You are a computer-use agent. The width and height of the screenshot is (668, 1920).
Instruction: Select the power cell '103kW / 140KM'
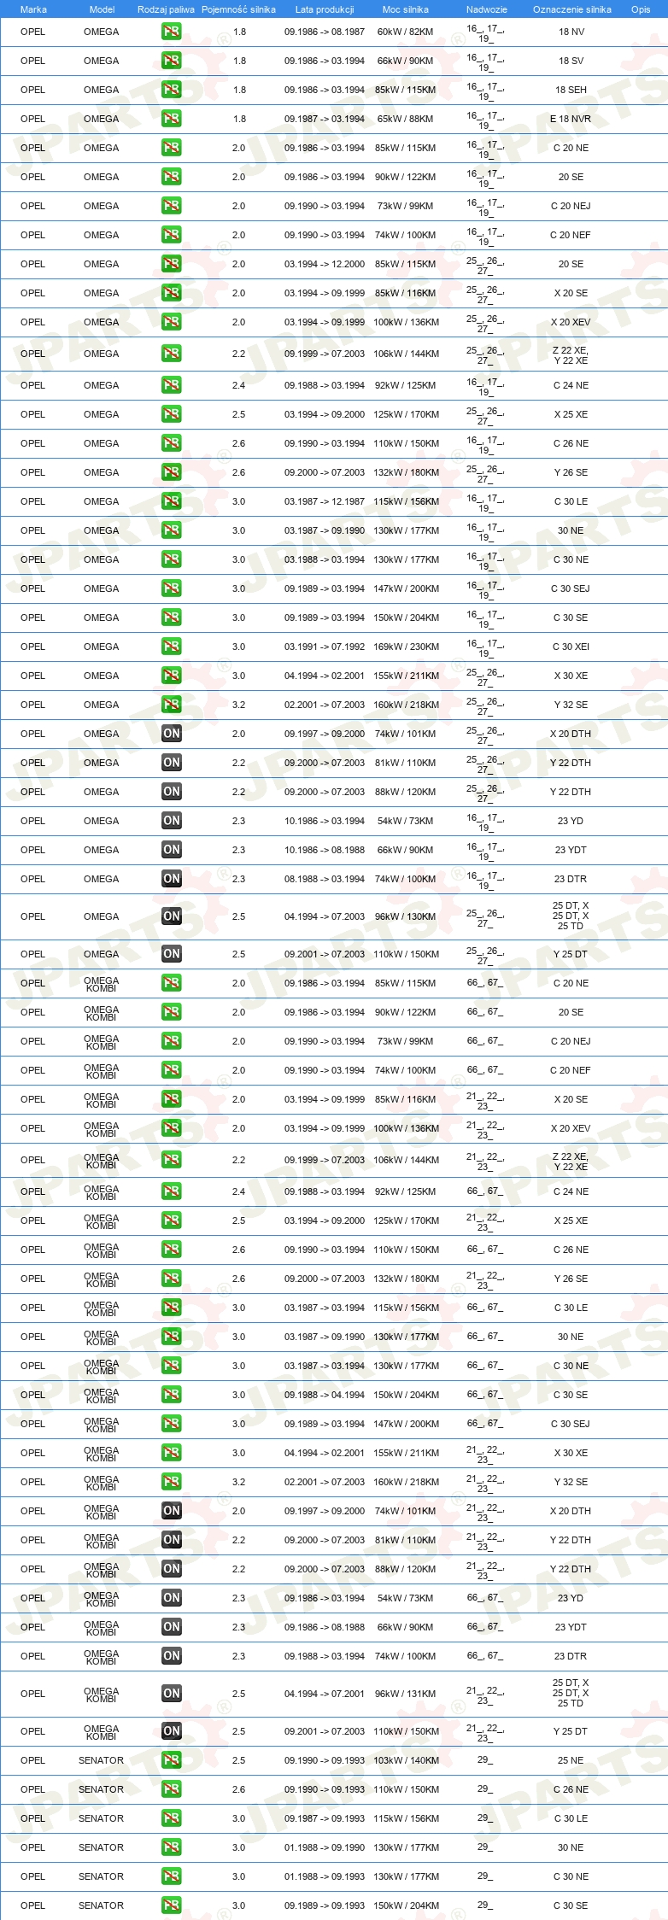(x=407, y=1760)
